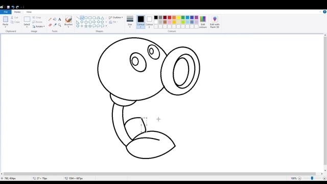327x184 pixels.
Task: Activate Colour 2 background selector
Action: click(149, 22)
